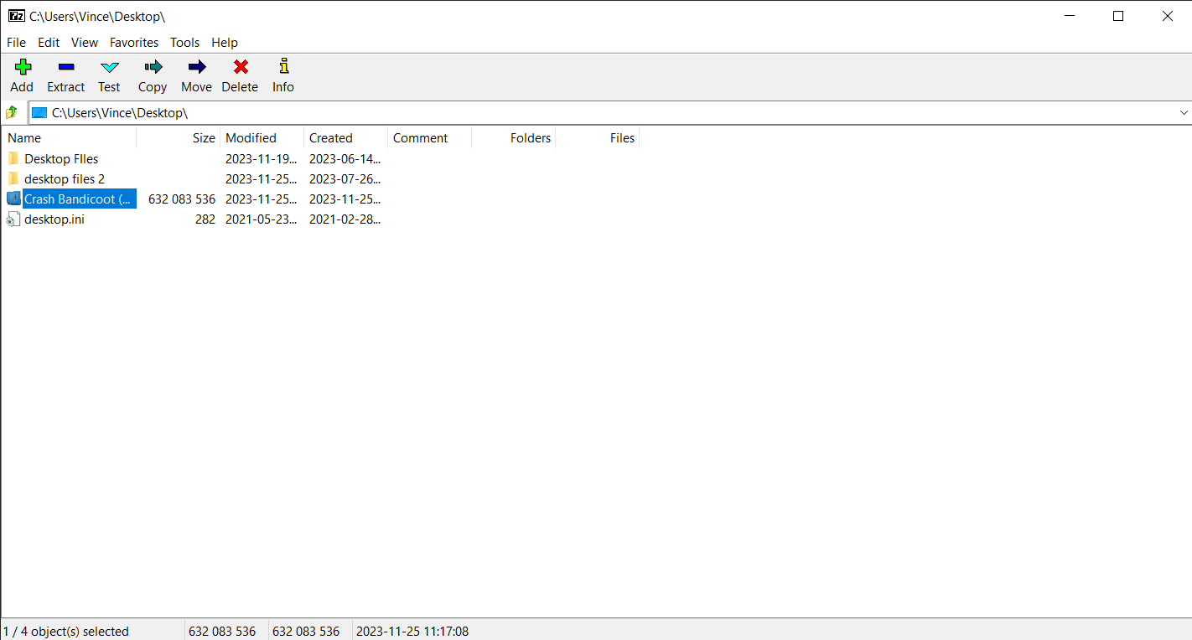
Task: Click the Delete icon
Action: (240, 75)
